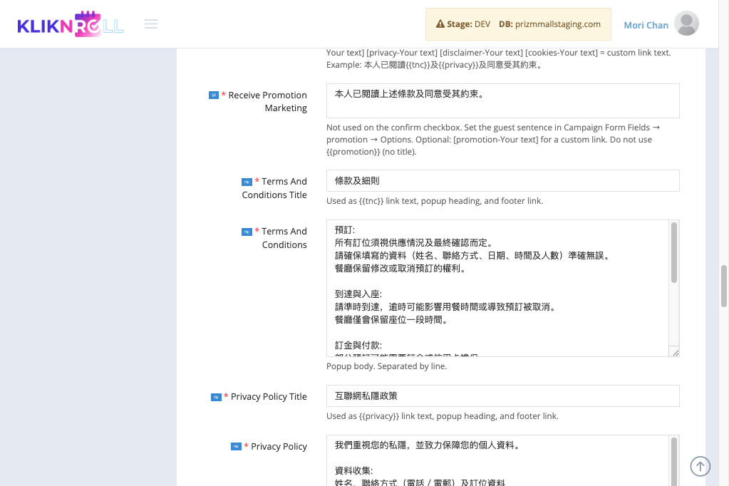Screen dimensions: 729x486
Task: Click the 'Privacy Policy Title' label
Action: pos(269,397)
